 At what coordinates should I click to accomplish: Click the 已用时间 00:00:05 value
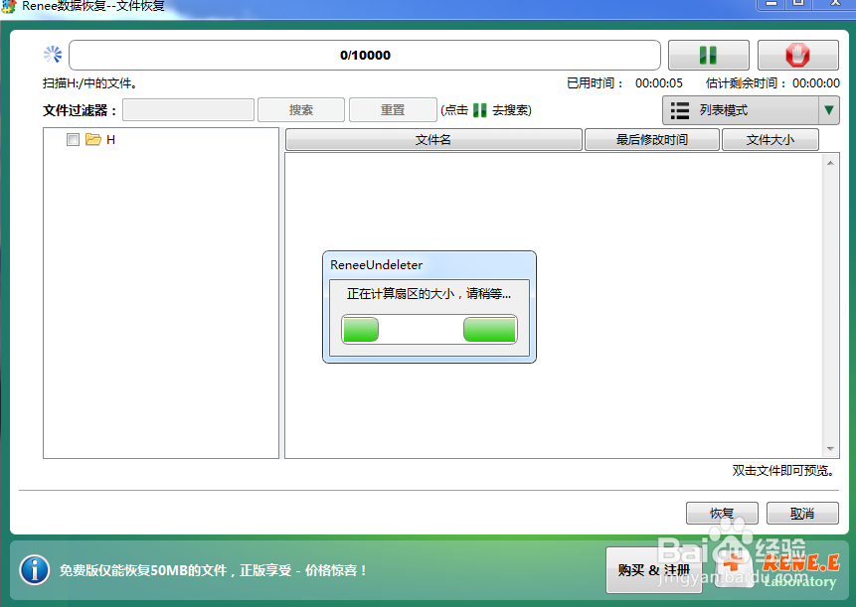[659, 83]
